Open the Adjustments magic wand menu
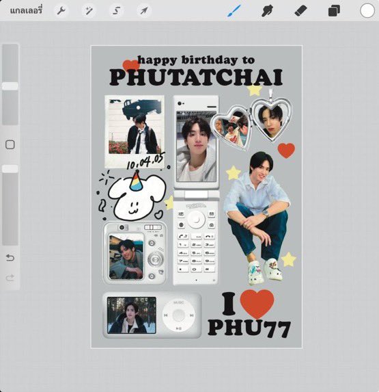The image size is (379, 392). (x=89, y=11)
